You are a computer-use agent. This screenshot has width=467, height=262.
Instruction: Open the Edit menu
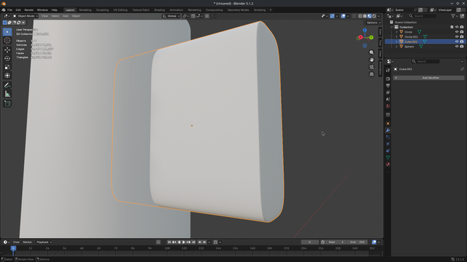18,9
